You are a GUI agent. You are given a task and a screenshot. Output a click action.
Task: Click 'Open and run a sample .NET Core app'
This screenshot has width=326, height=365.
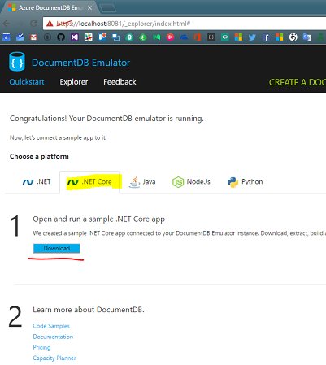(x=99, y=219)
